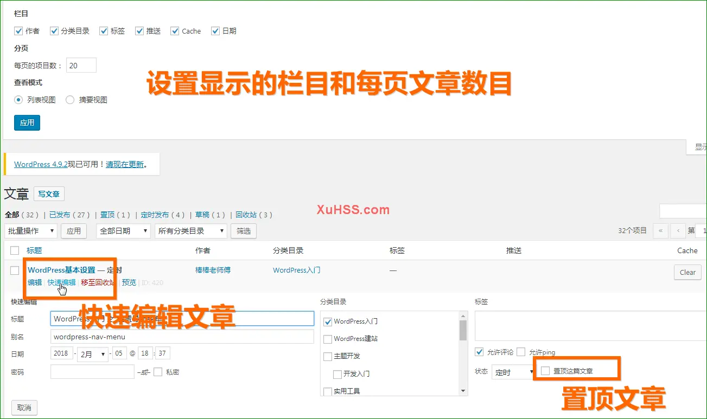Go to previous page with ‹ button

[x=678, y=230]
